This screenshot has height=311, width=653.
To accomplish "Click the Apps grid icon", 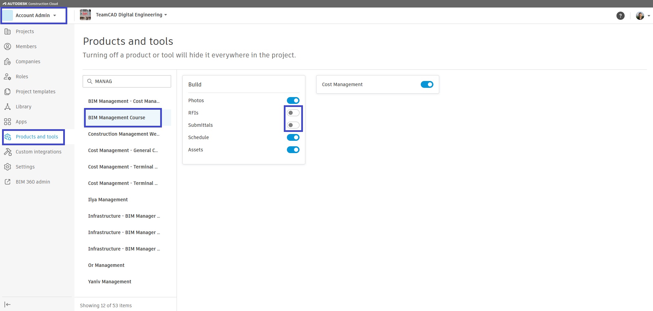I will 8,122.
